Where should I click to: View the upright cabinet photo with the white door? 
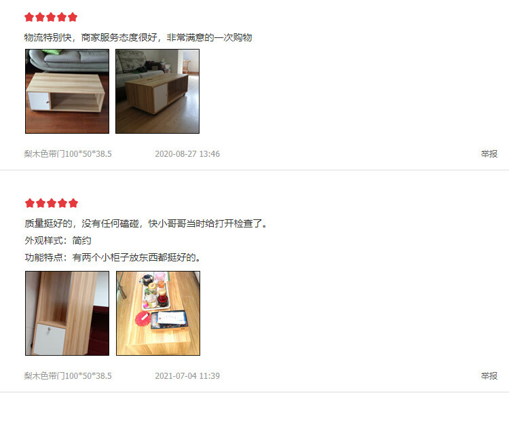point(67,313)
